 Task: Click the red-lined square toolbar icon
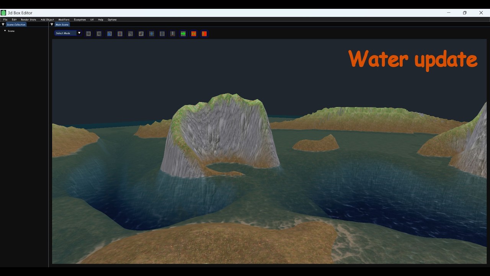[120, 34]
